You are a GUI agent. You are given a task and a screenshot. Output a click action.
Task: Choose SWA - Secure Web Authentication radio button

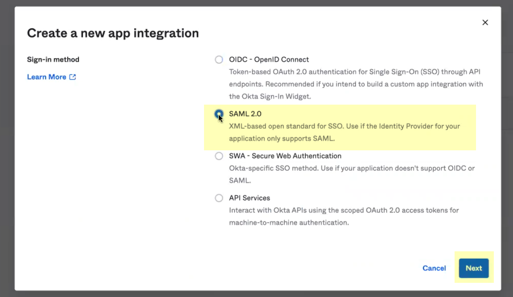(x=219, y=156)
